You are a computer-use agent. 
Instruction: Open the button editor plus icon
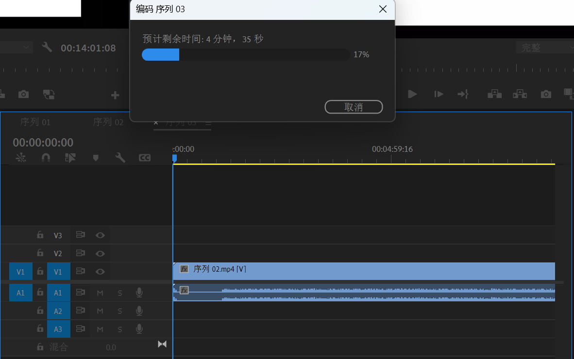coord(115,96)
